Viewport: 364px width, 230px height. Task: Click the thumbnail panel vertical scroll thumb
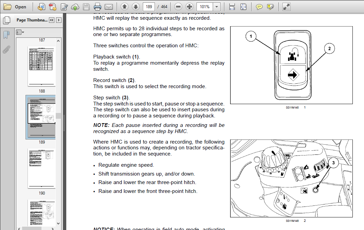[x=58, y=116]
